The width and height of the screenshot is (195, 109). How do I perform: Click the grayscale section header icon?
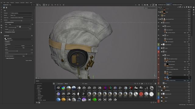tap(32, 36)
